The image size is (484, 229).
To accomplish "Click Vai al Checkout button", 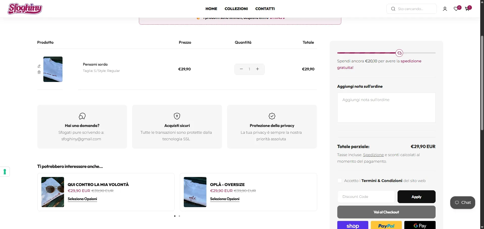I will [386, 212].
